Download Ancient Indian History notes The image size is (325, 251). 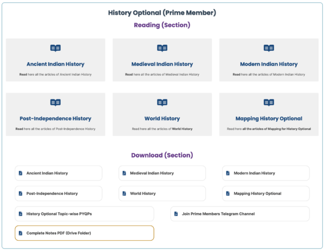pos(58,173)
